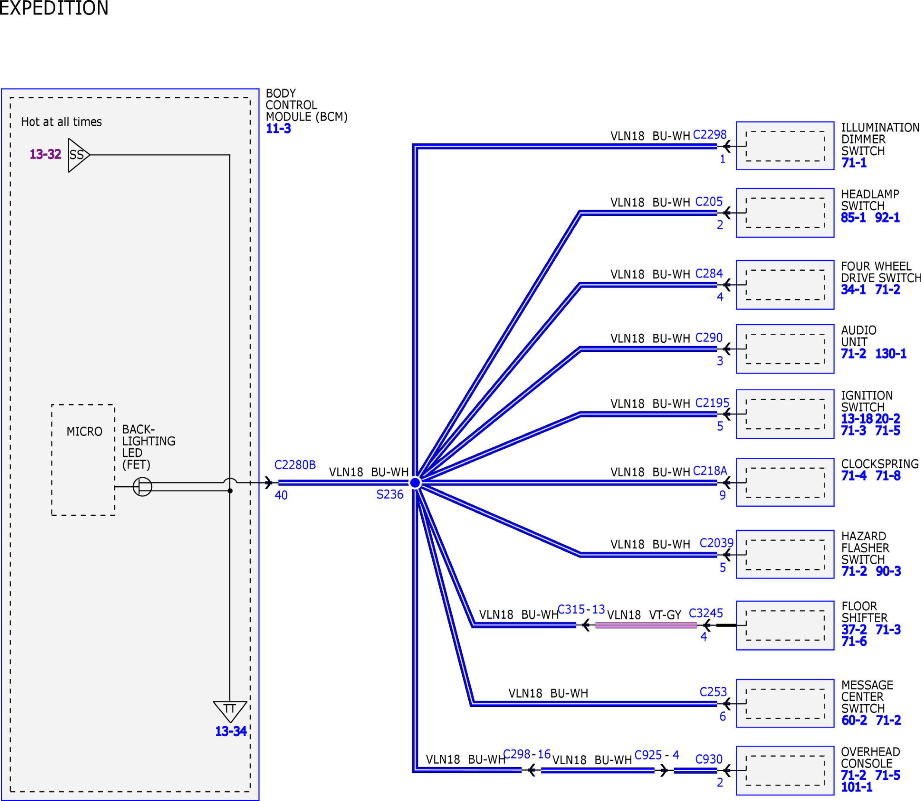Image resolution: width=921 pixels, height=801 pixels.
Task: Open connector C2298 label
Action: [710, 134]
